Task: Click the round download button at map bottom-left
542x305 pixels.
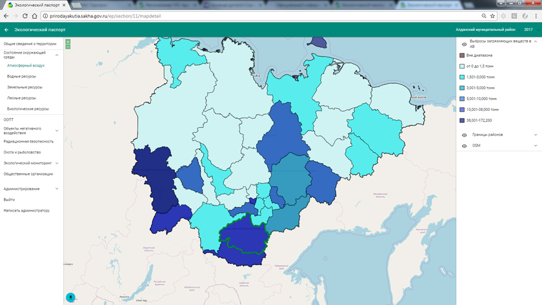Action: click(70, 297)
